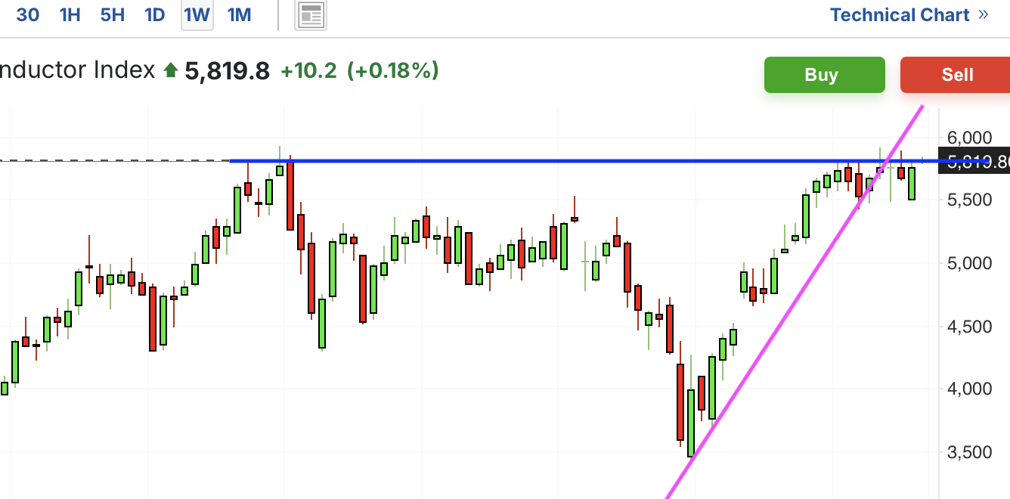Click the red Sell button
The height and width of the screenshot is (499, 1010).
(956, 75)
